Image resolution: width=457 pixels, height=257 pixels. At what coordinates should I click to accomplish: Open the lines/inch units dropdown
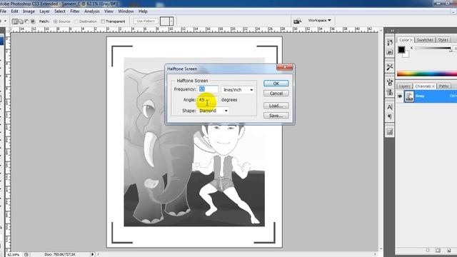click(x=238, y=90)
